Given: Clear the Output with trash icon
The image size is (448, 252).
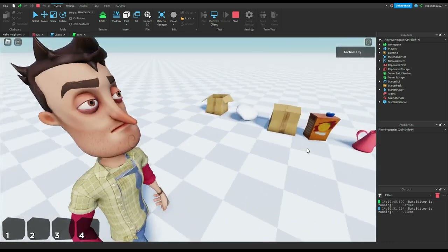Looking at the screenshot, I should (x=437, y=195).
